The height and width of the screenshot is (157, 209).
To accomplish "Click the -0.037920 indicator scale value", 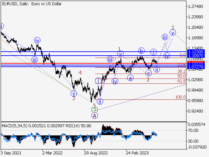I will coord(197,147).
